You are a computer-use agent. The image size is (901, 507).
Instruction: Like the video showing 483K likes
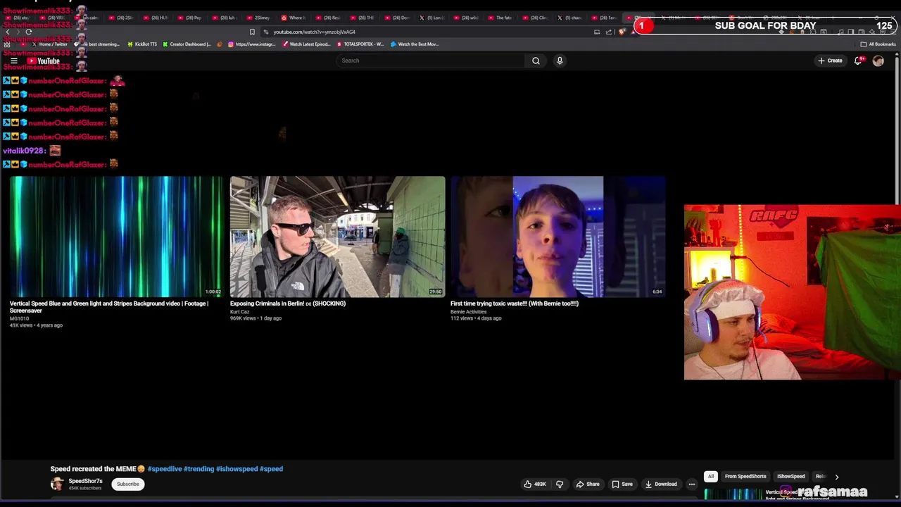[x=534, y=484]
